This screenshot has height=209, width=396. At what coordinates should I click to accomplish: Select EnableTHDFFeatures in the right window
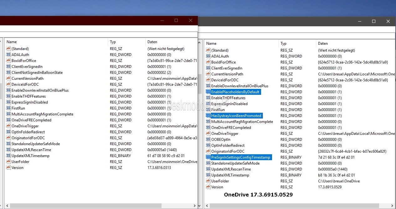[x=229, y=98]
